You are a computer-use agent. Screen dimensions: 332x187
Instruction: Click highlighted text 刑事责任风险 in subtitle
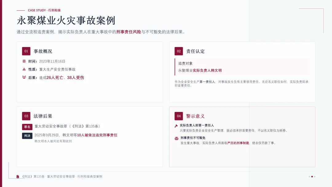click(128, 32)
